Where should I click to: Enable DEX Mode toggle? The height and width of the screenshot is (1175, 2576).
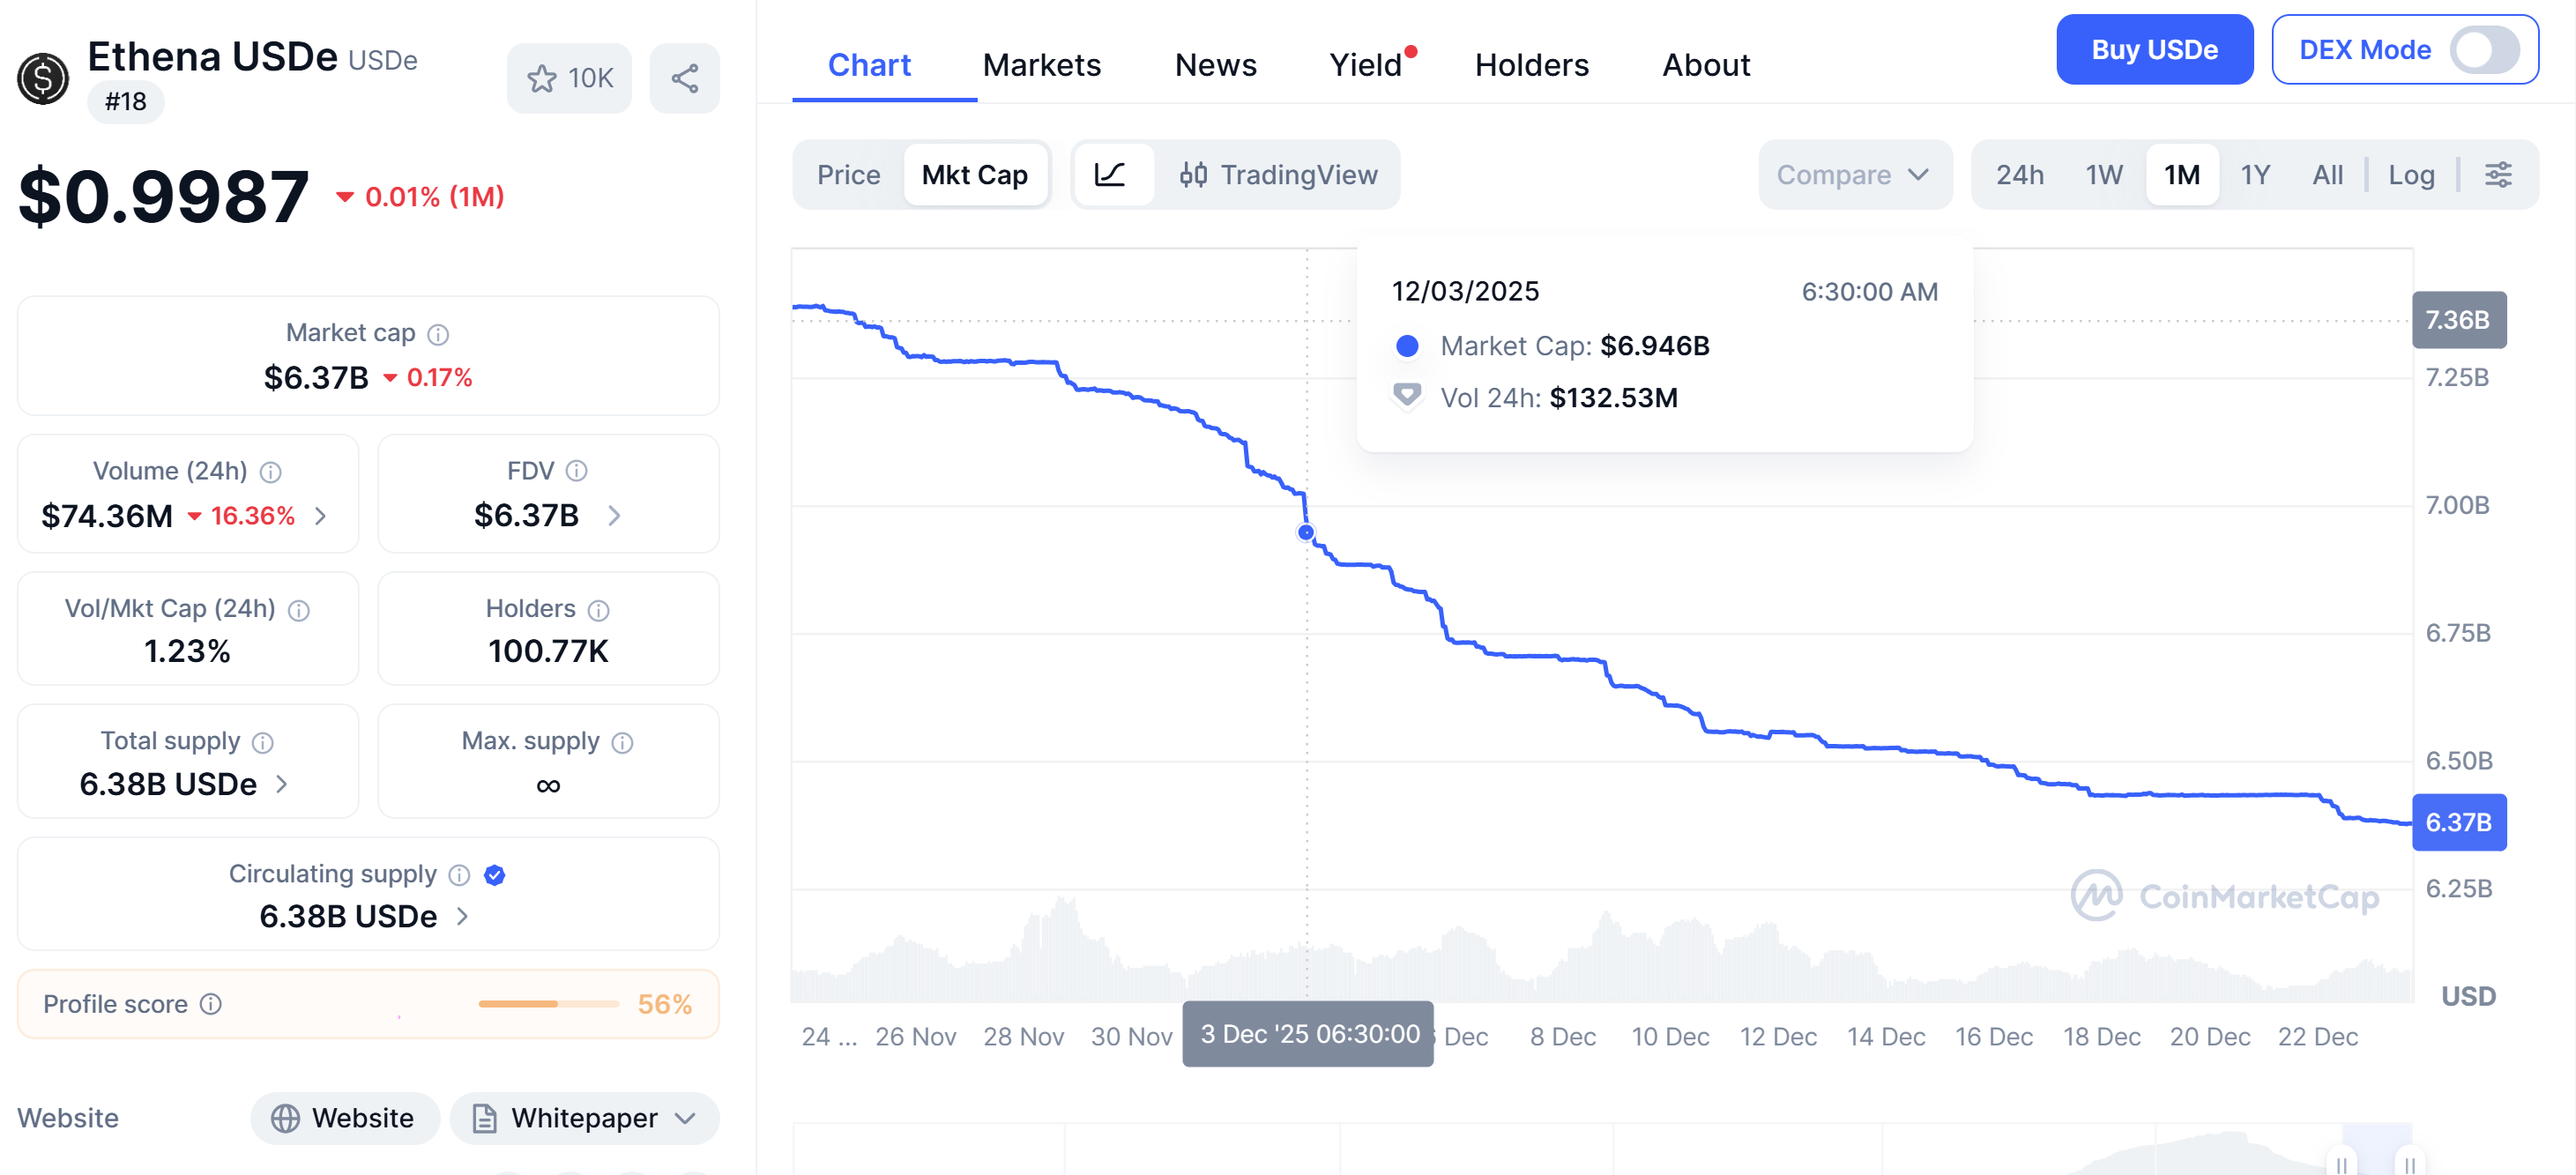click(2486, 50)
